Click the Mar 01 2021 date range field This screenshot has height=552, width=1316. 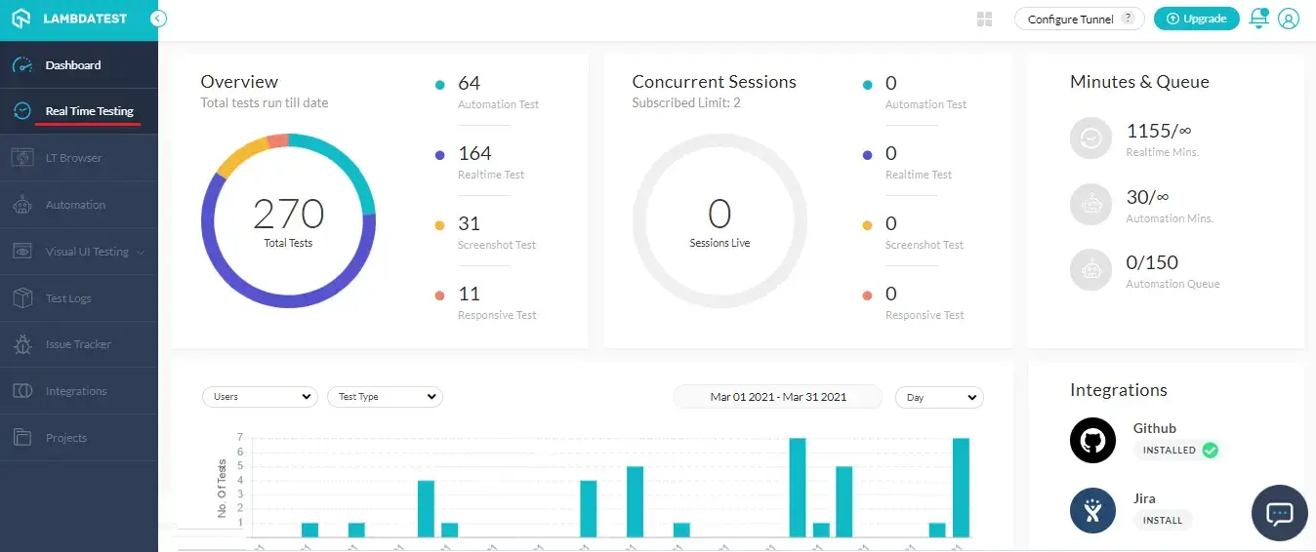point(777,397)
